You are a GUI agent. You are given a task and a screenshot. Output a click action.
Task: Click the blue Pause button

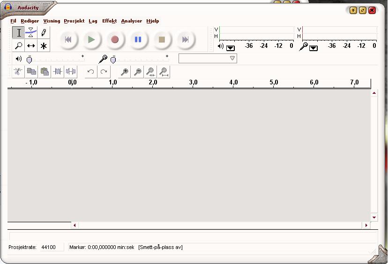tap(138, 39)
